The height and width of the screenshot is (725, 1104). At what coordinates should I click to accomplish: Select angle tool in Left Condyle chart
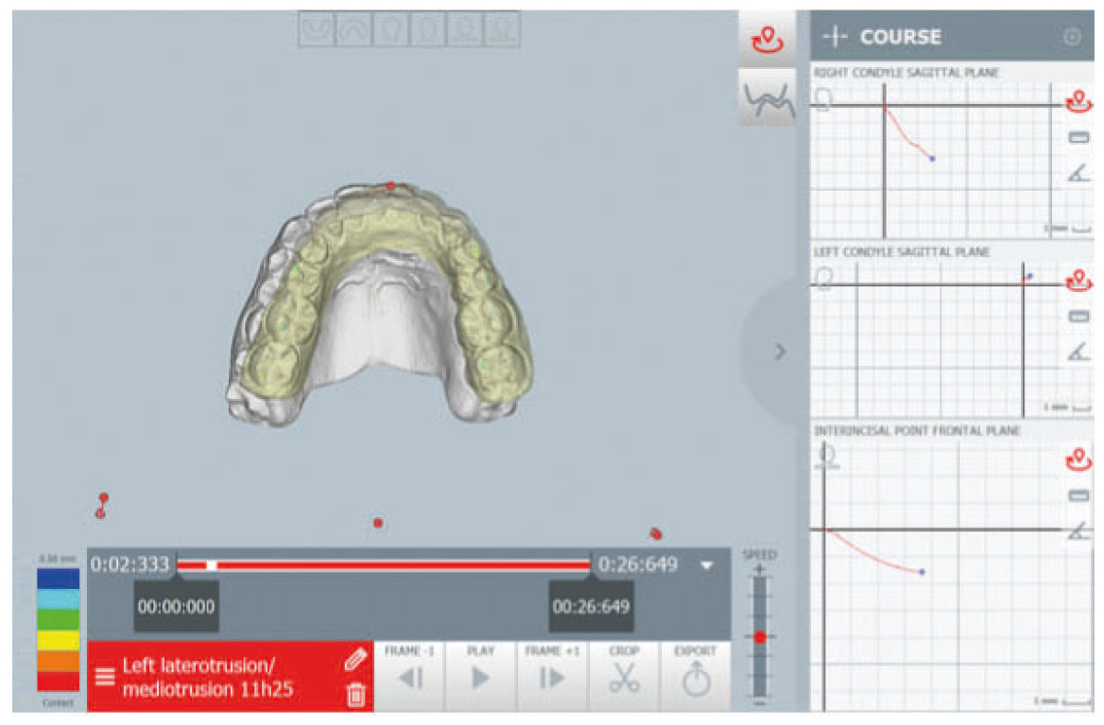1078,352
